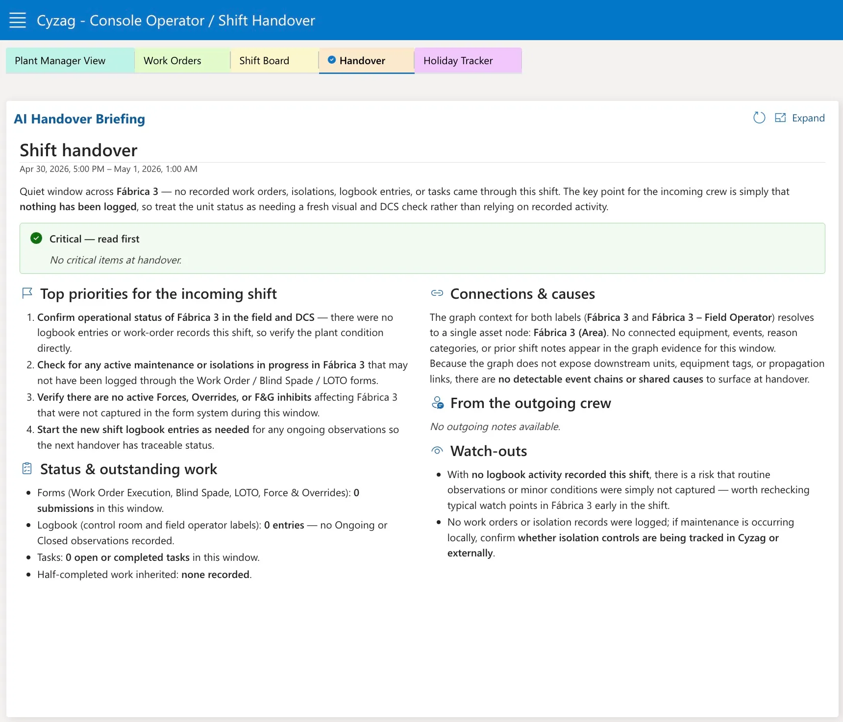Click 'whether isolation controls are being tracked' text
Image resolution: width=843 pixels, height=722 pixels.
613,545
